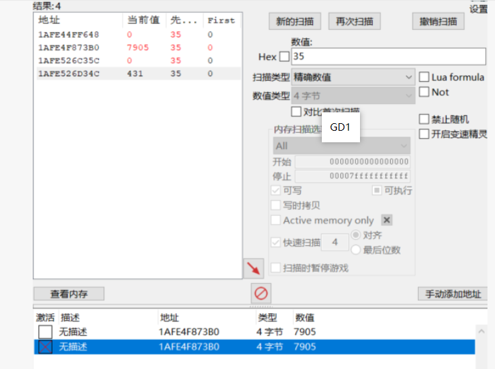This screenshot has height=369, width=495.
Task: Click the 查看内存 button
Action: (x=69, y=293)
